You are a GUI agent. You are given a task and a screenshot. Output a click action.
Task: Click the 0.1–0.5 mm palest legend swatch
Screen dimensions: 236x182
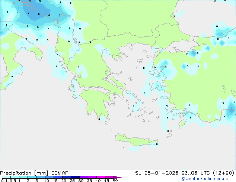click(6, 177)
